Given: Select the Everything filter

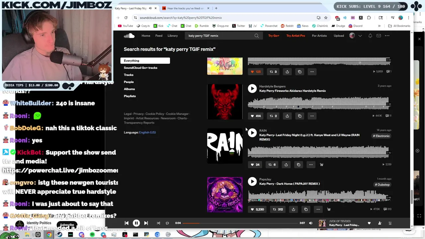Looking at the screenshot, I should click(x=145, y=61).
